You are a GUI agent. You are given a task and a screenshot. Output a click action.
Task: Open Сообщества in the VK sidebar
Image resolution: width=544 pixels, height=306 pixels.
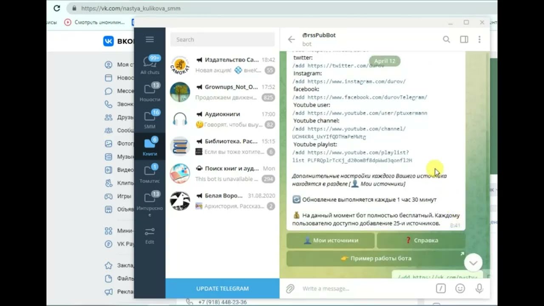(119, 130)
